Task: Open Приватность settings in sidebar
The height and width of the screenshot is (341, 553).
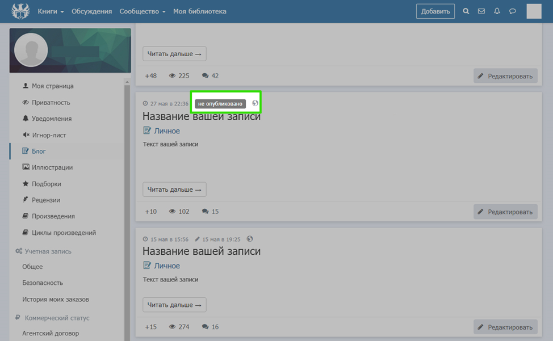Action: point(51,103)
